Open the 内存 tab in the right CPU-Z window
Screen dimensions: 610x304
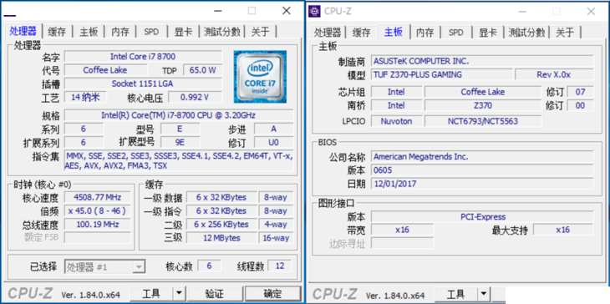[x=424, y=33]
